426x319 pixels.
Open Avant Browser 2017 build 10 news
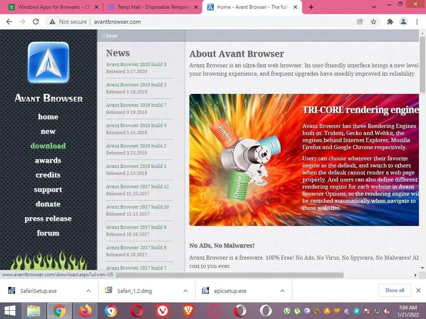[137, 207]
